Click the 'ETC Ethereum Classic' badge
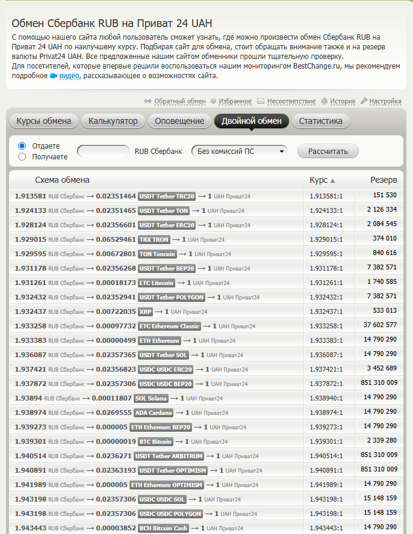 (x=170, y=326)
